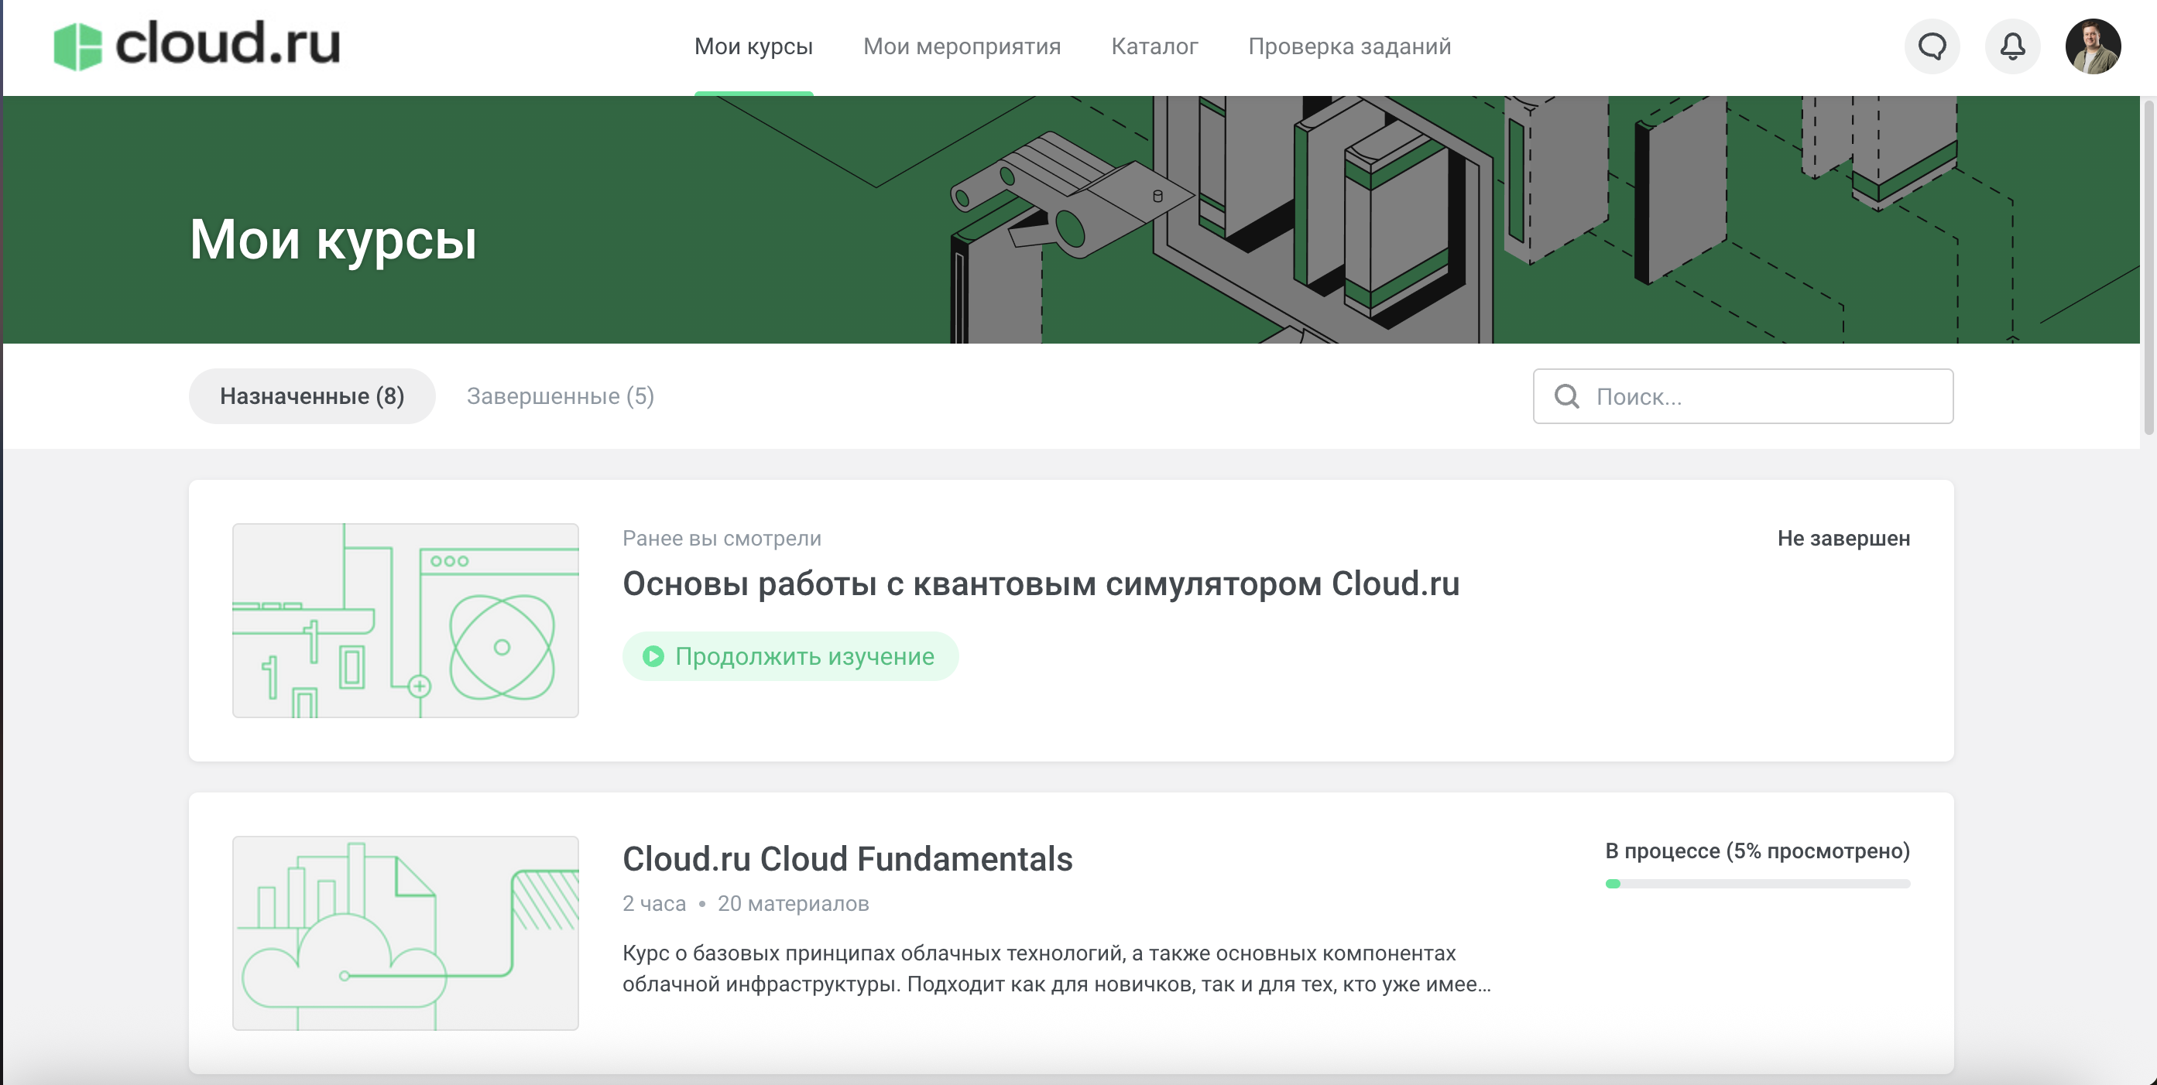Select the Назначенные (8) filter

[x=312, y=396]
